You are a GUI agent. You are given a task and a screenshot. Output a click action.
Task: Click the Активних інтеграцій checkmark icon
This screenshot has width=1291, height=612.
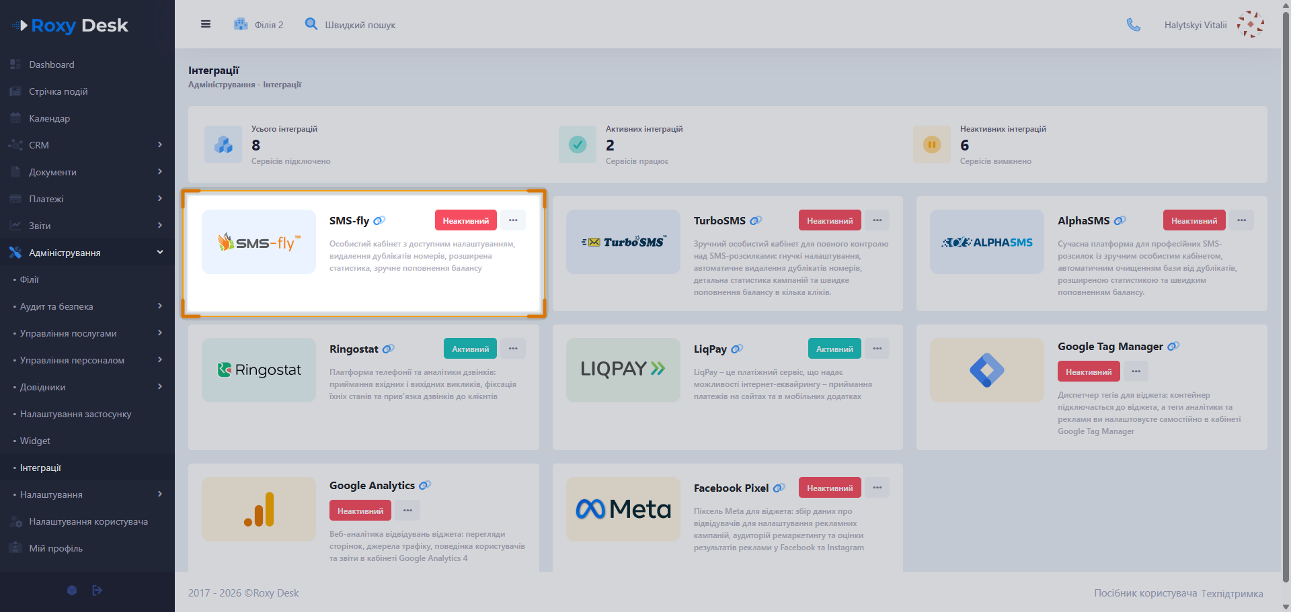click(578, 144)
